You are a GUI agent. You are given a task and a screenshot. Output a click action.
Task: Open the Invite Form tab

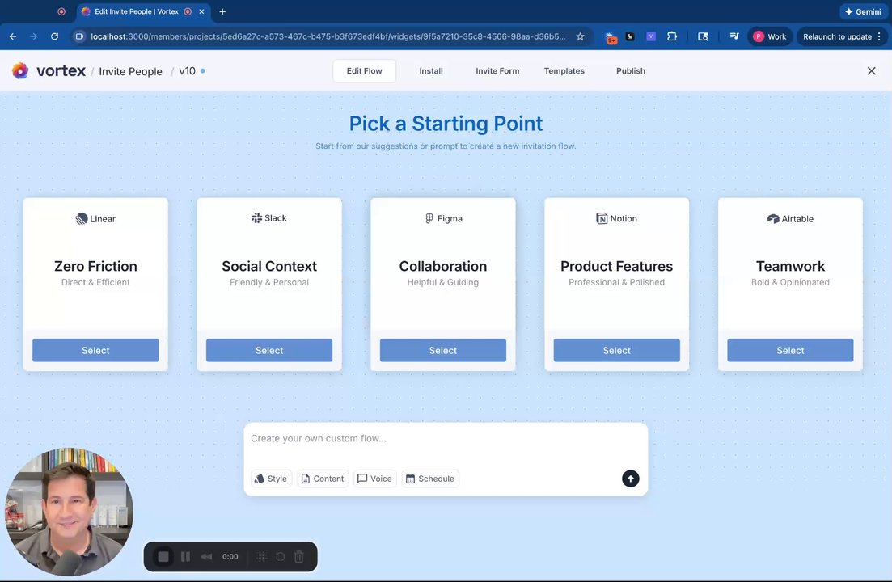498,70
